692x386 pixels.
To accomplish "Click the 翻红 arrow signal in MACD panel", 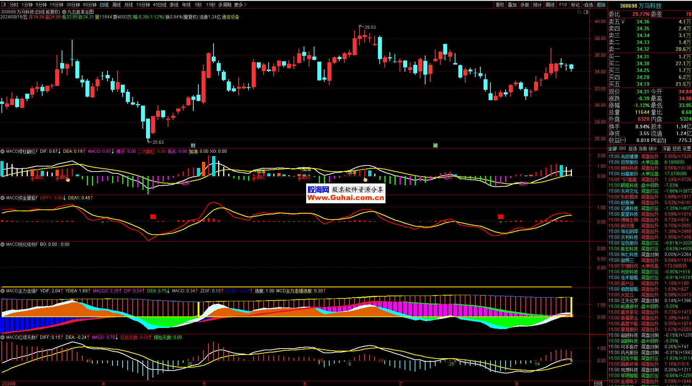I will pyautogui.click(x=37, y=177).
